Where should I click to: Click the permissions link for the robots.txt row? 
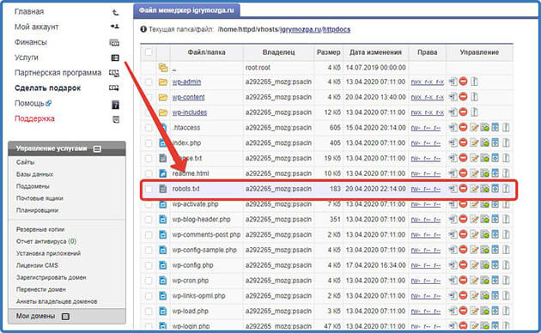point(425,189)
